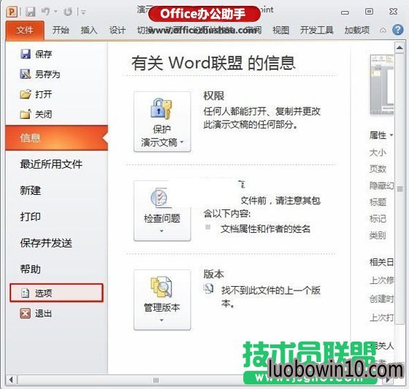
Task: Click the 打开 folder icon
Action: click(x=26, y=94)
